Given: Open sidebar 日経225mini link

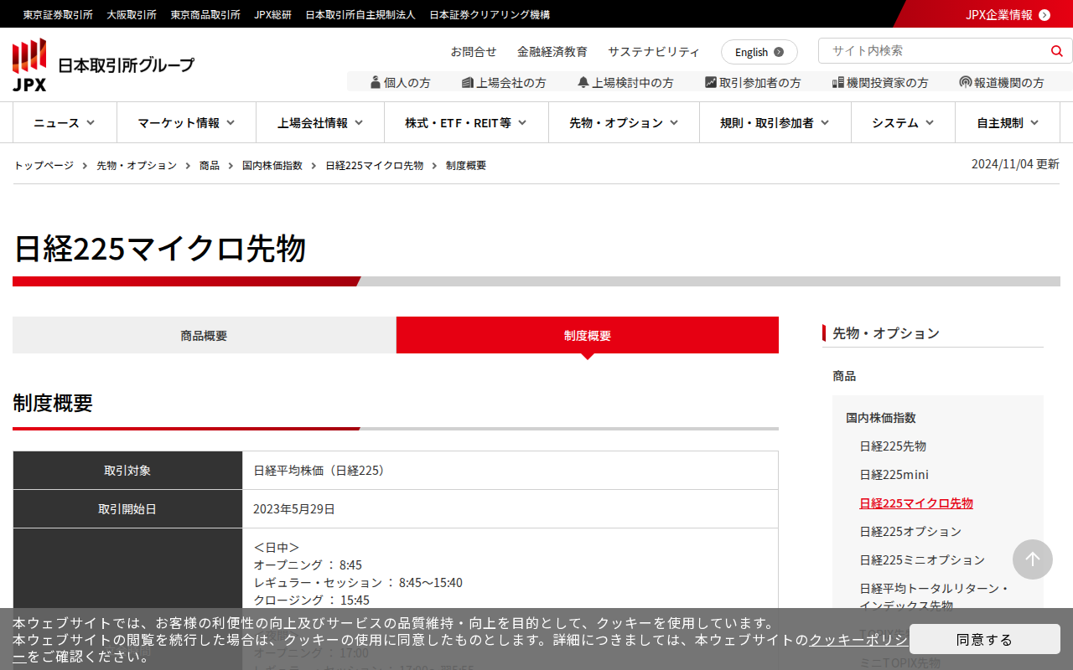Looking at the screenshot, I should (894, 475).
